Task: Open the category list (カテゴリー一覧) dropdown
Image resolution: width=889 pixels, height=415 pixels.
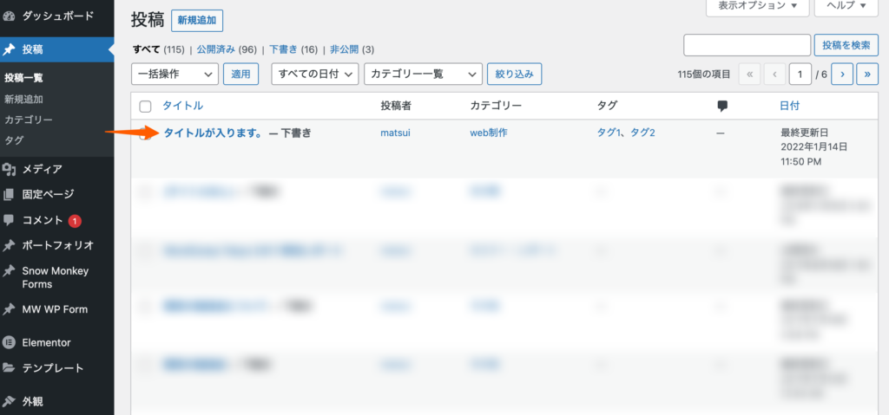Action: click(422, 75)
